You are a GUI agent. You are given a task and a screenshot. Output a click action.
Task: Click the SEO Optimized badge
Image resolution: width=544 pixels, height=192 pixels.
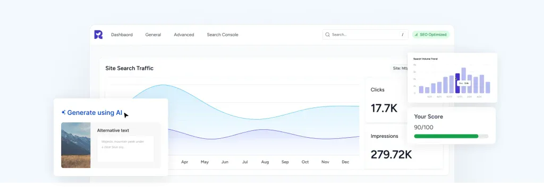tap(430, 35)
